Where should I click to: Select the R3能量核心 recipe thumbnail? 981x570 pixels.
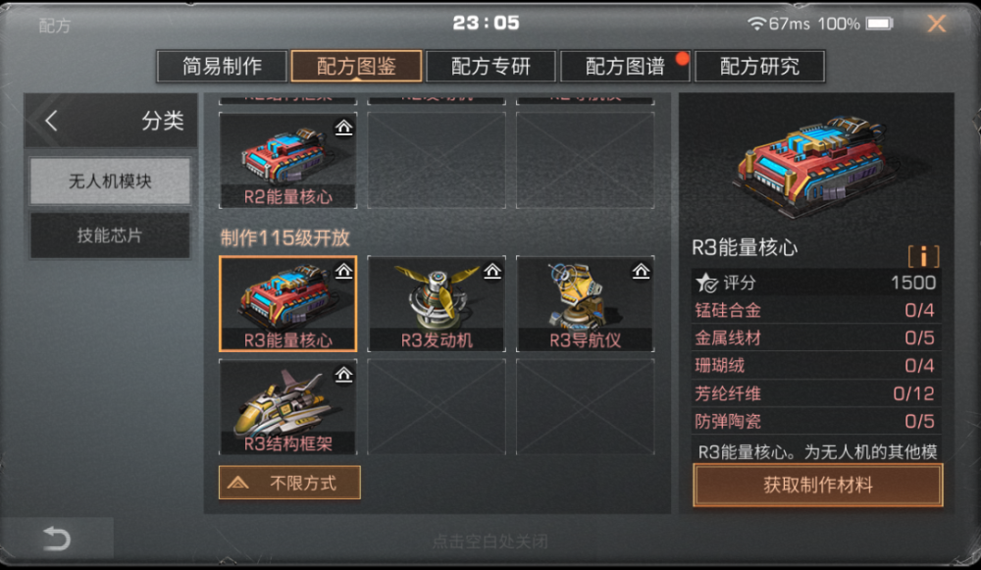click(287, 303)
